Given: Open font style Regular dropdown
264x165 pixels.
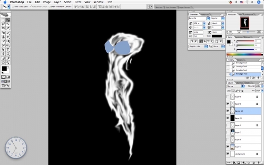Looking at the screenshot, I should 223,18.
